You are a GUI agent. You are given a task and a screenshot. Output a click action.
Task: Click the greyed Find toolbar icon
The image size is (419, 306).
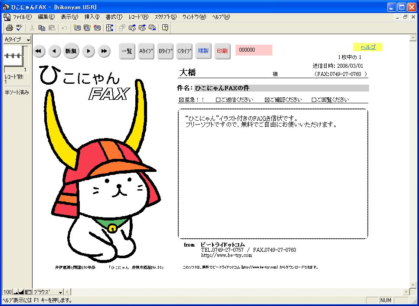pyautogui.click(x=122, y=28)
